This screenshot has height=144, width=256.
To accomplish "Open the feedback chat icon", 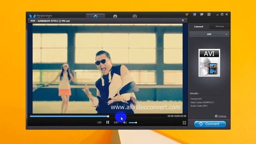I will (202, 14).
